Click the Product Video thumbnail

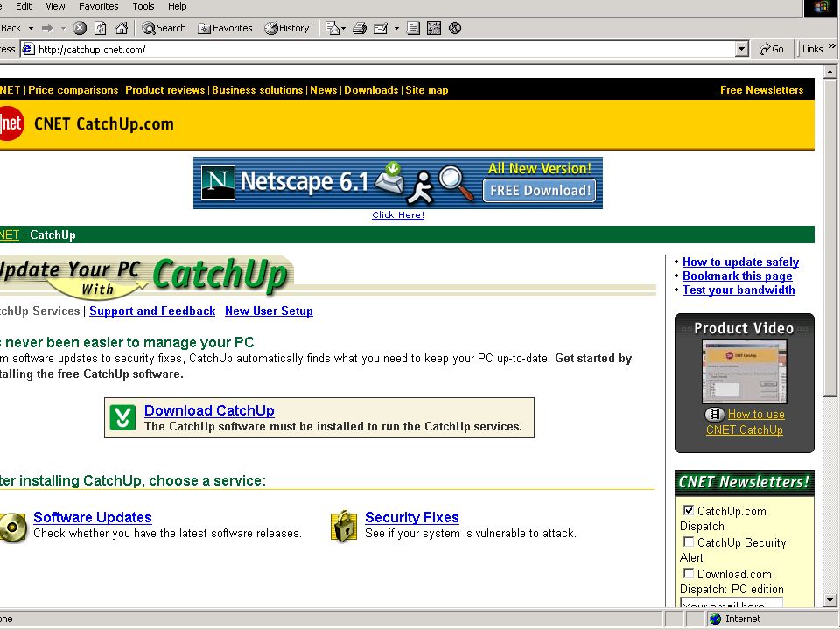coord(745,371)
